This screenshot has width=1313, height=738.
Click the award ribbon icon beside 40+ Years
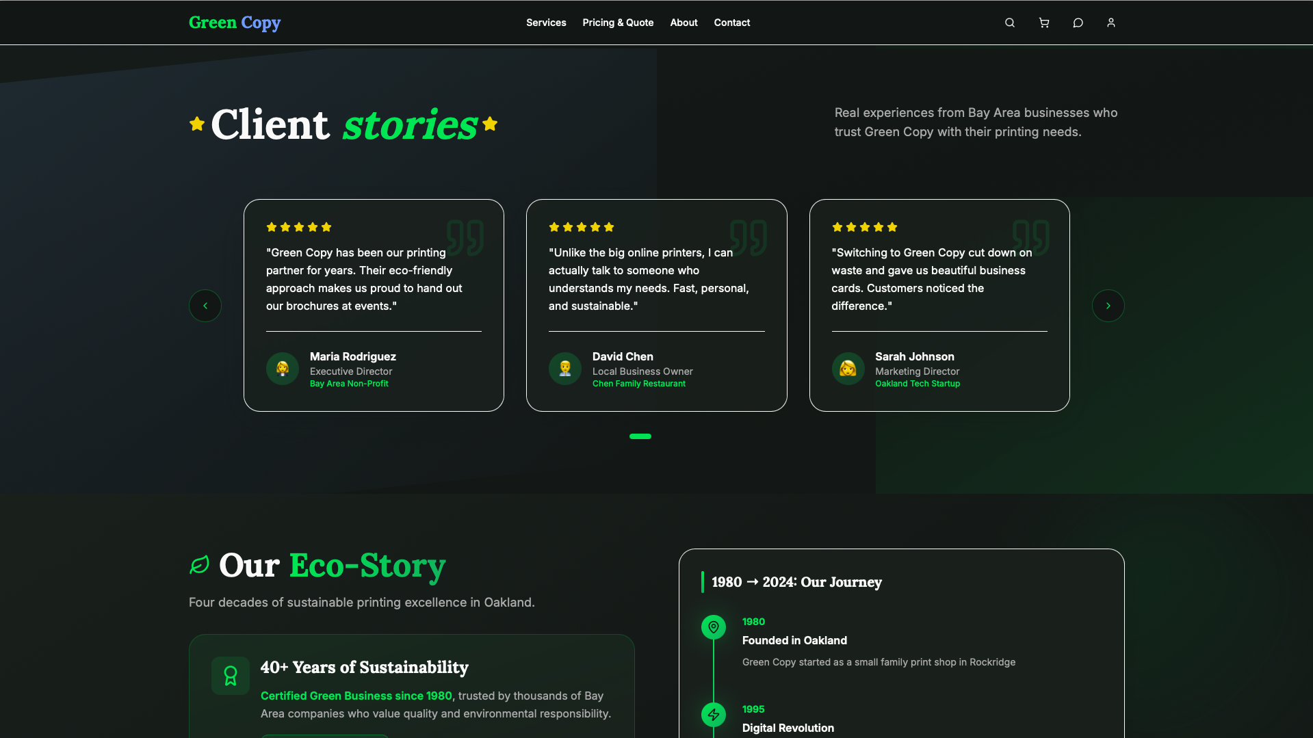231,676
